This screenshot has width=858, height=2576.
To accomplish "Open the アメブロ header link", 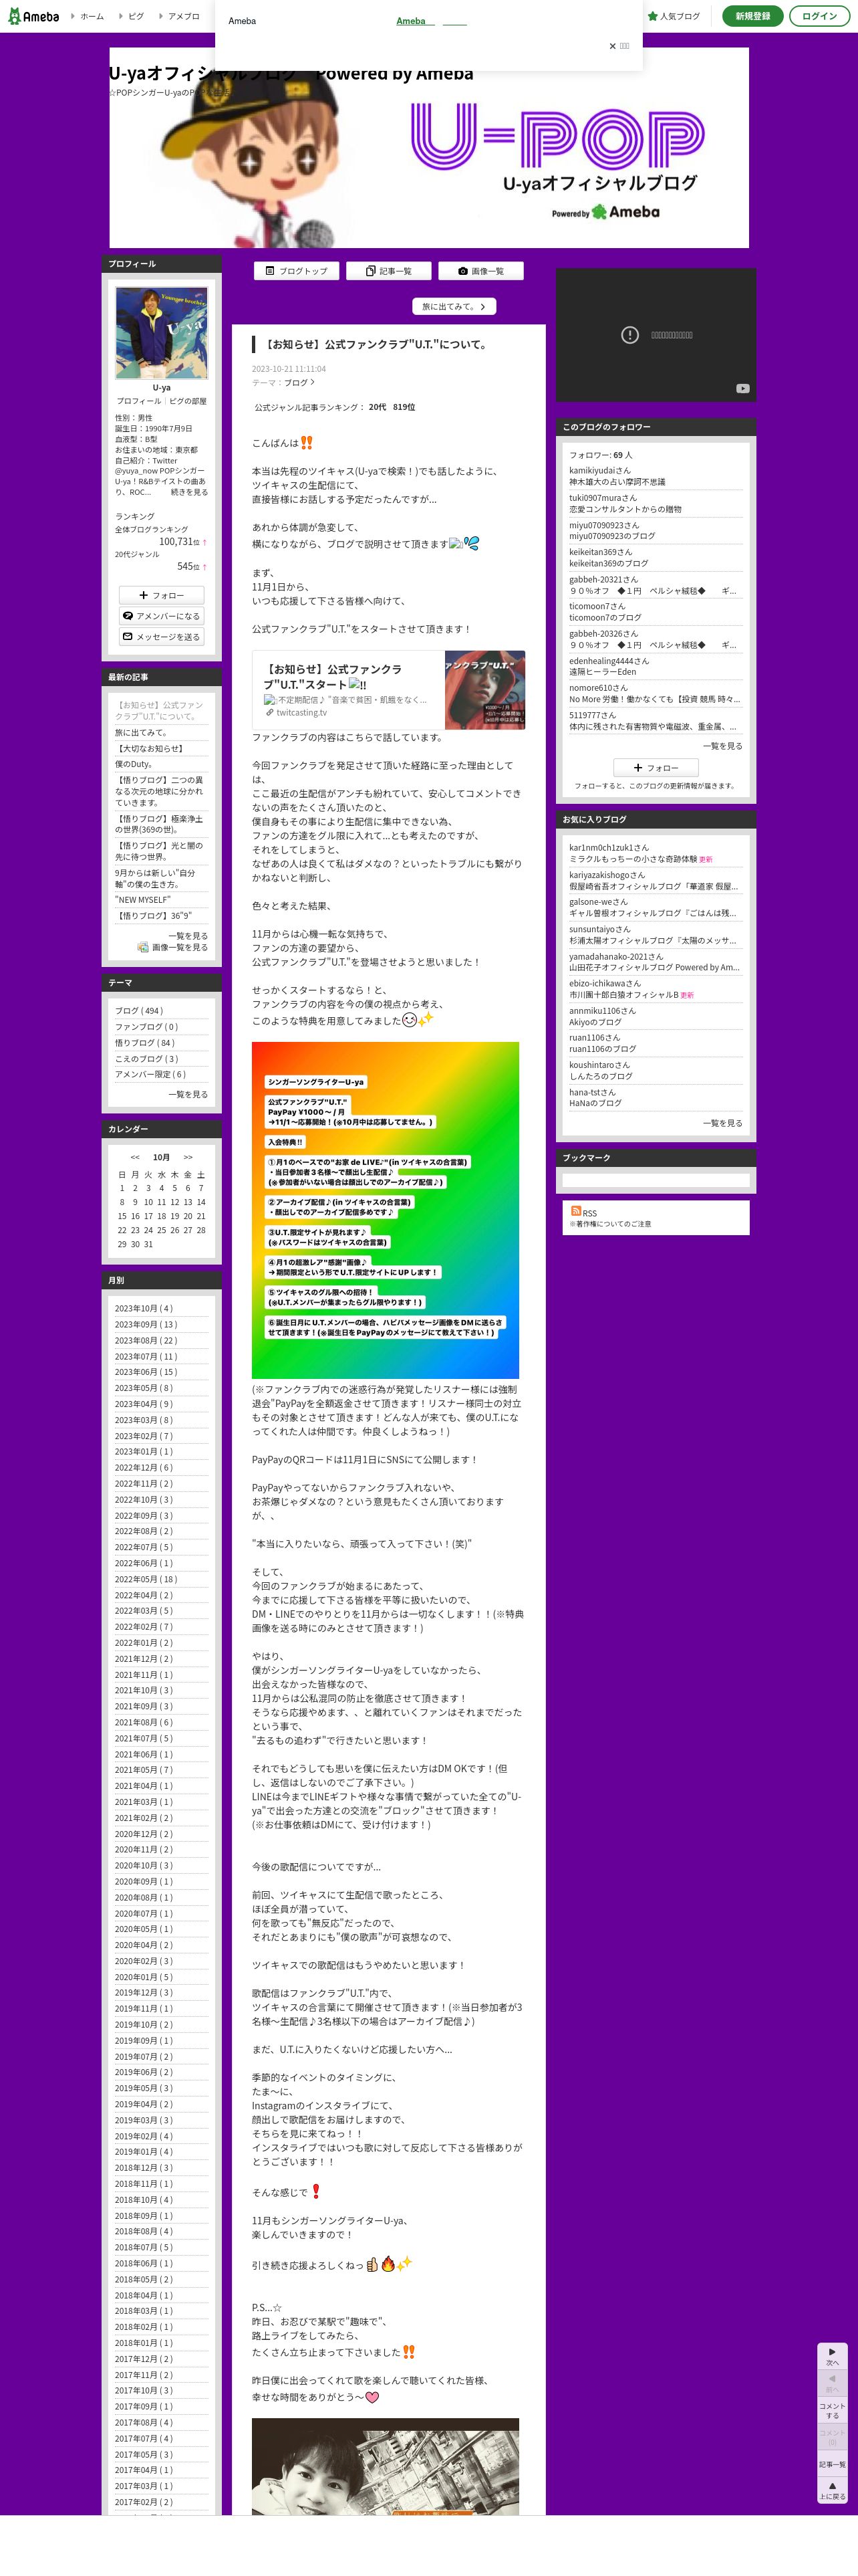I will point(183,16).
